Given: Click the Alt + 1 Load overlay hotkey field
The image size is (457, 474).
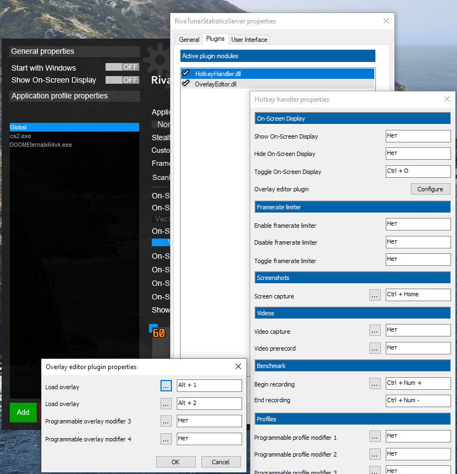Looking at the screenshot, I should [x=209, y=385].
